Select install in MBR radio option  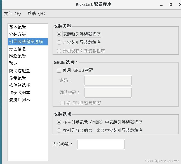pyautogui.click(x=59, y=122)
